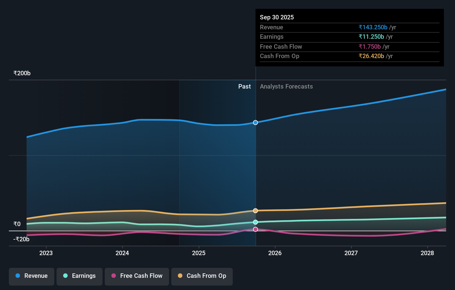Click the 2025 label on the time axis
The height and width of the screenshot is (290, 455).
(x=199, y=253)
